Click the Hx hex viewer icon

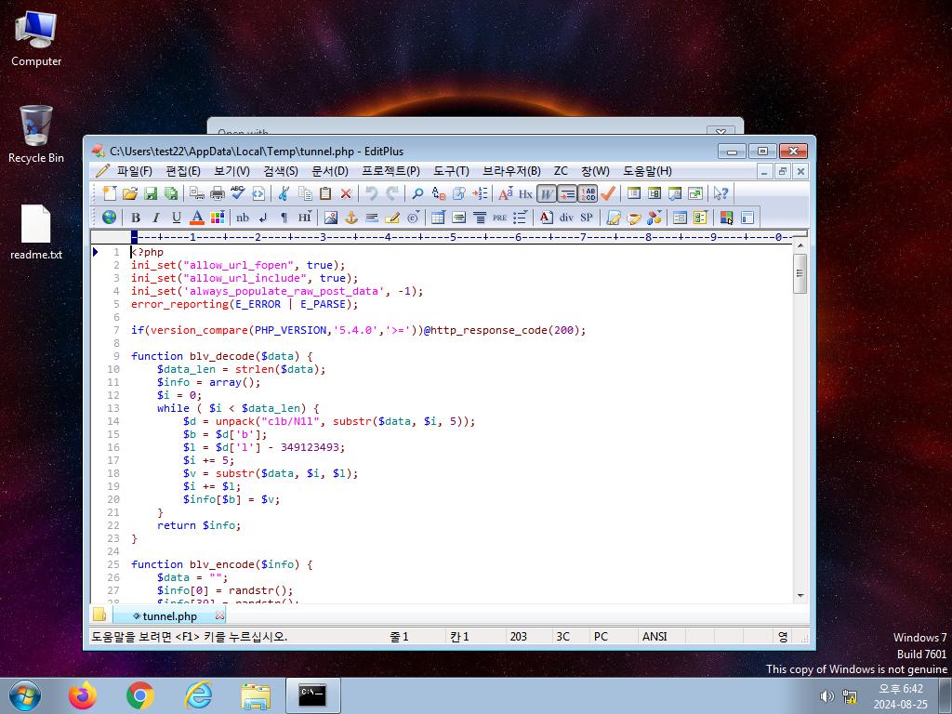point(526,193)
